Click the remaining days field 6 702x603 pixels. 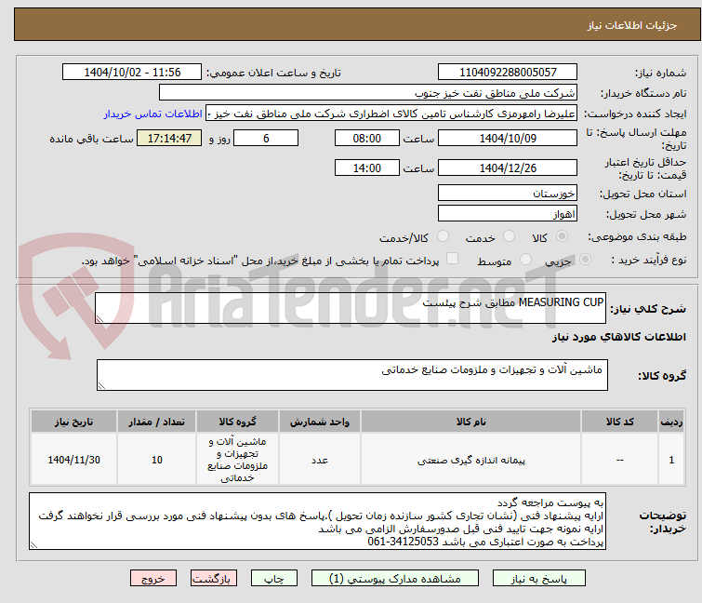click(x=266, y=138)
